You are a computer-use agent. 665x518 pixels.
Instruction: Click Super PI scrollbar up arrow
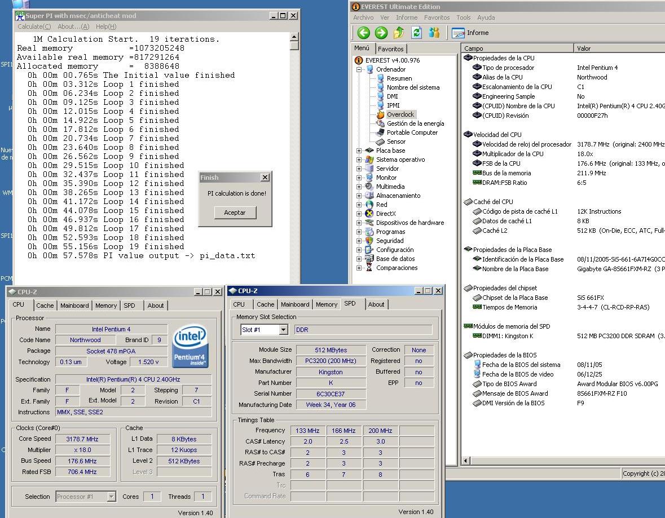(294, 37)
